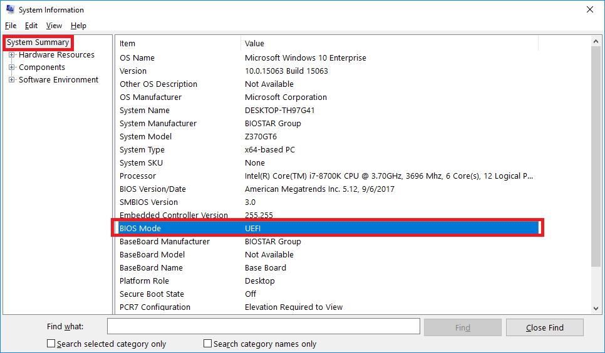Select the System SKU row
Screen dimensions: 605x353
(x=328, y=162)
